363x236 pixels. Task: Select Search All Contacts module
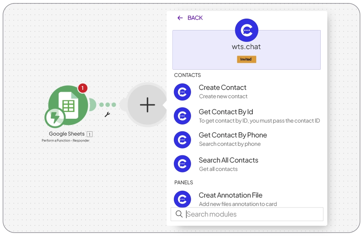(x=228, y=160)
